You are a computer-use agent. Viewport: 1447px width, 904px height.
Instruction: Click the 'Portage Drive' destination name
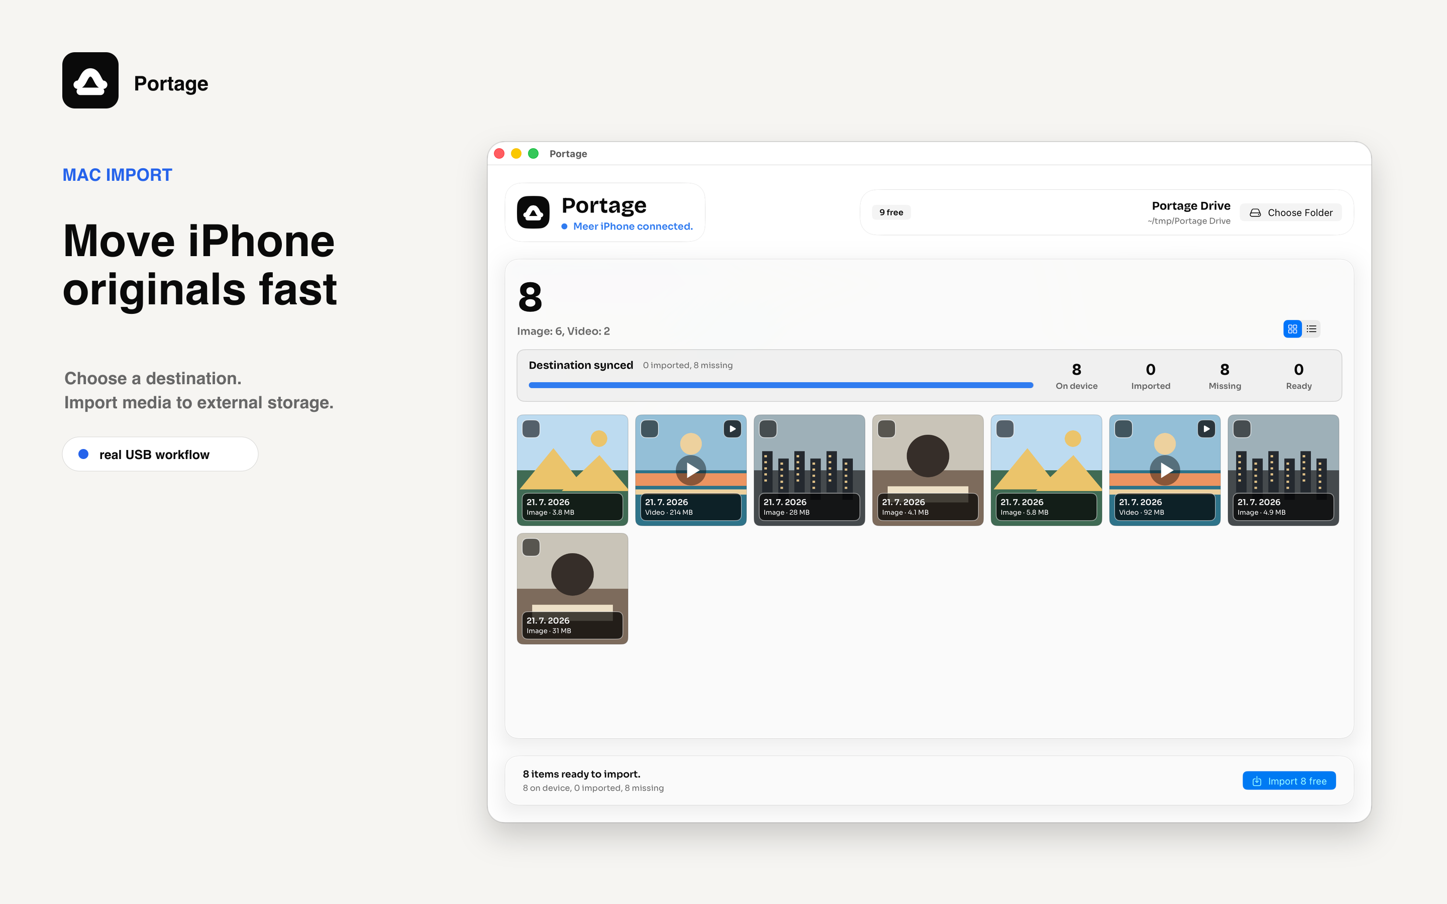click(x=1191, y=206)
